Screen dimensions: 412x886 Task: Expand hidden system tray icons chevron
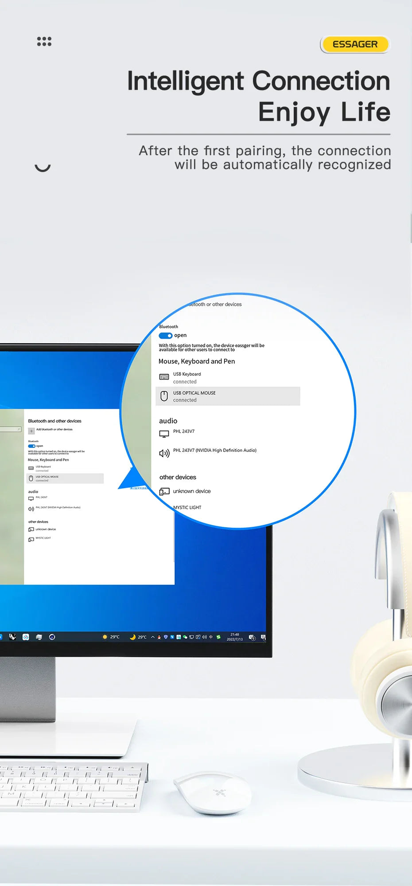(153, 637)
